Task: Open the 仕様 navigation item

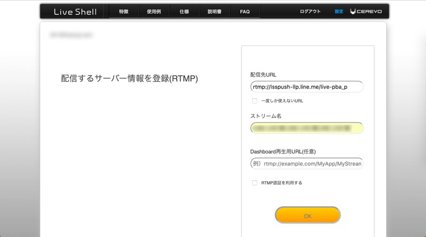Action: point(184,11)
